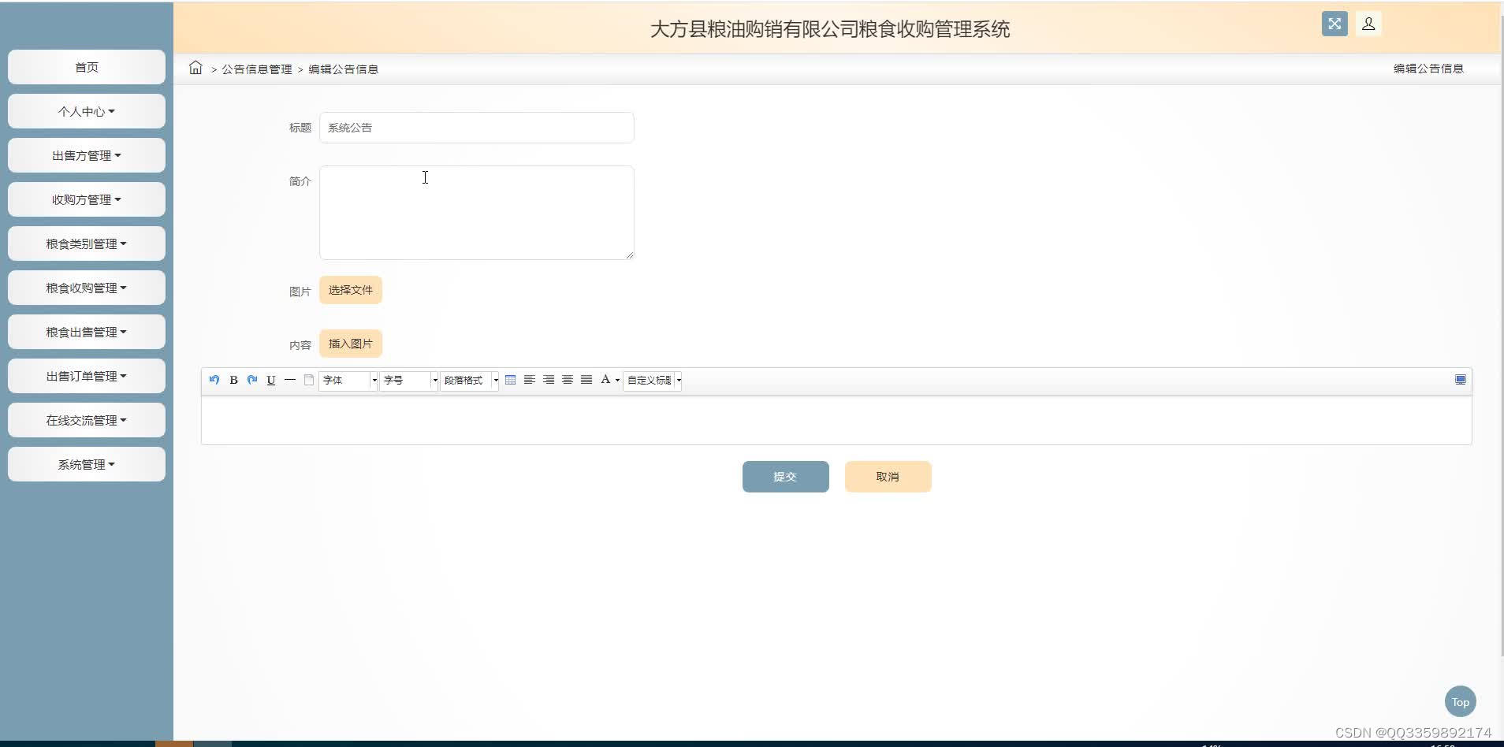This screenshot has height=747, width=1504.
Task: Expand the 粮食收购管理 sidebar menu
Action: click(x=87, y=288)
